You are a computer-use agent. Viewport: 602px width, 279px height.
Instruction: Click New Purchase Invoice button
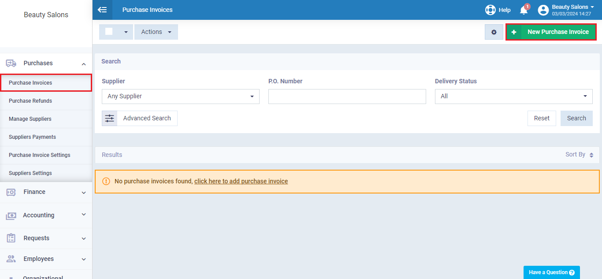point(551,32)
